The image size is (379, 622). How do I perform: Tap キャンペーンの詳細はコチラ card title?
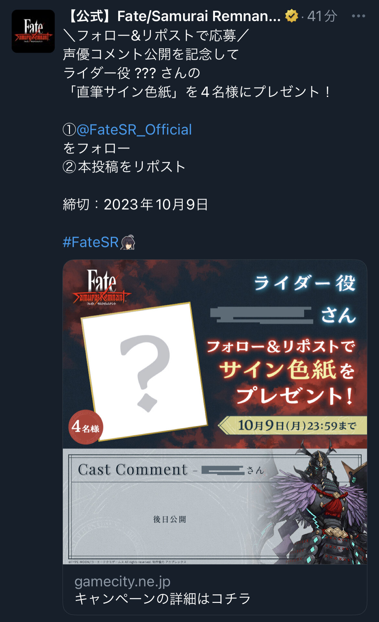pyautogui.click(x=163, y=599)
